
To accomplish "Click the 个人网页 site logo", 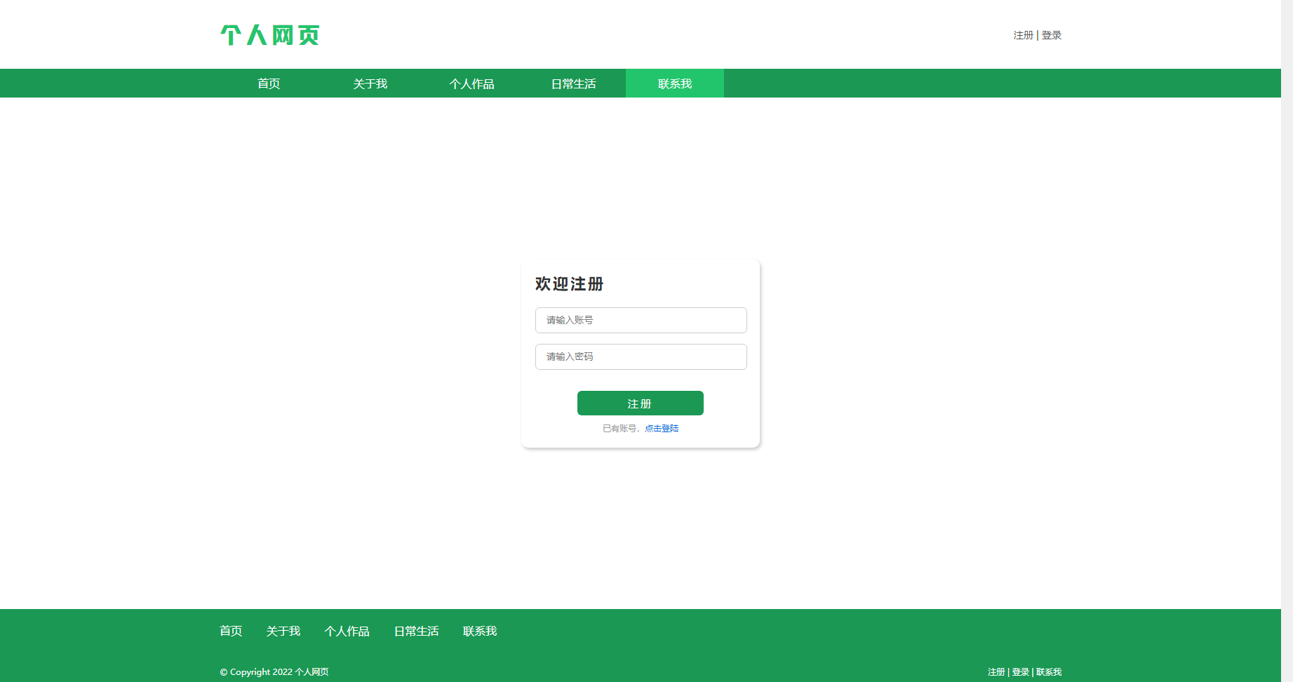I will point(270,35).
